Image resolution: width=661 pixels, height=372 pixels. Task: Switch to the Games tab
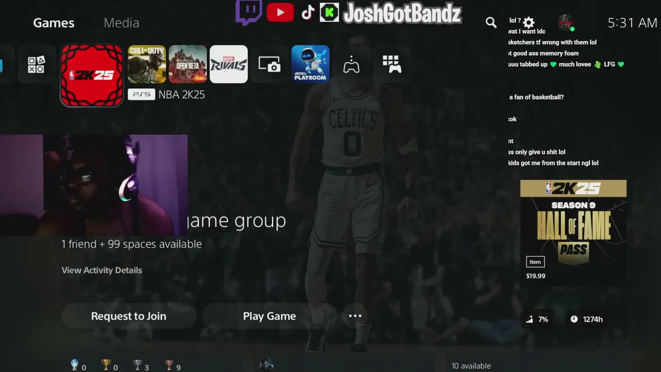(x=54, y=23)
